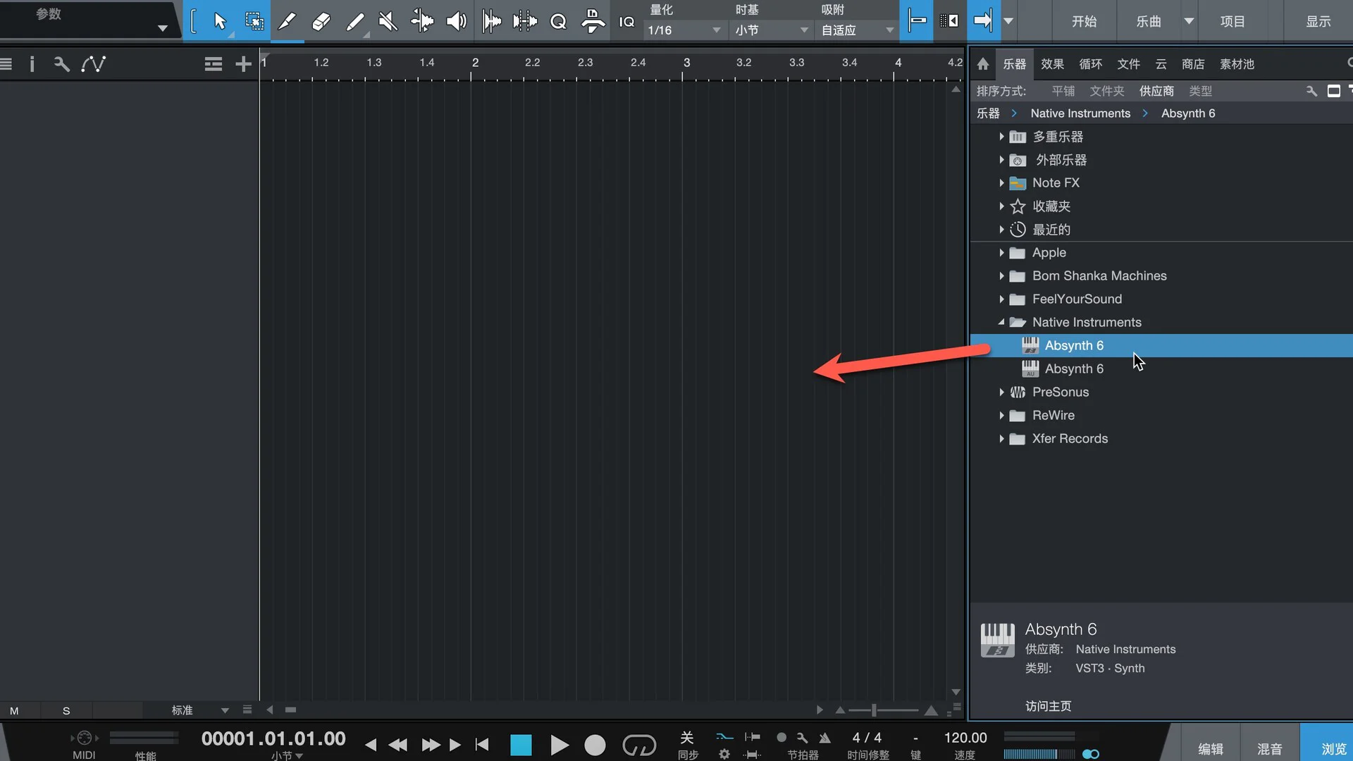Click the Add Track plus icon
The width and height of the screenshot is (1353, 761).
(x=243, y=64)
